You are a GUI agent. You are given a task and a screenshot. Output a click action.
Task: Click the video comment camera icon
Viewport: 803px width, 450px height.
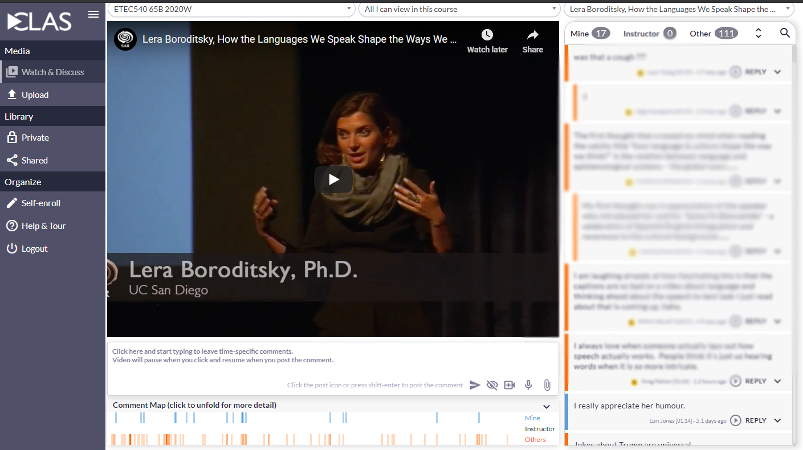(x=509, y=384)
